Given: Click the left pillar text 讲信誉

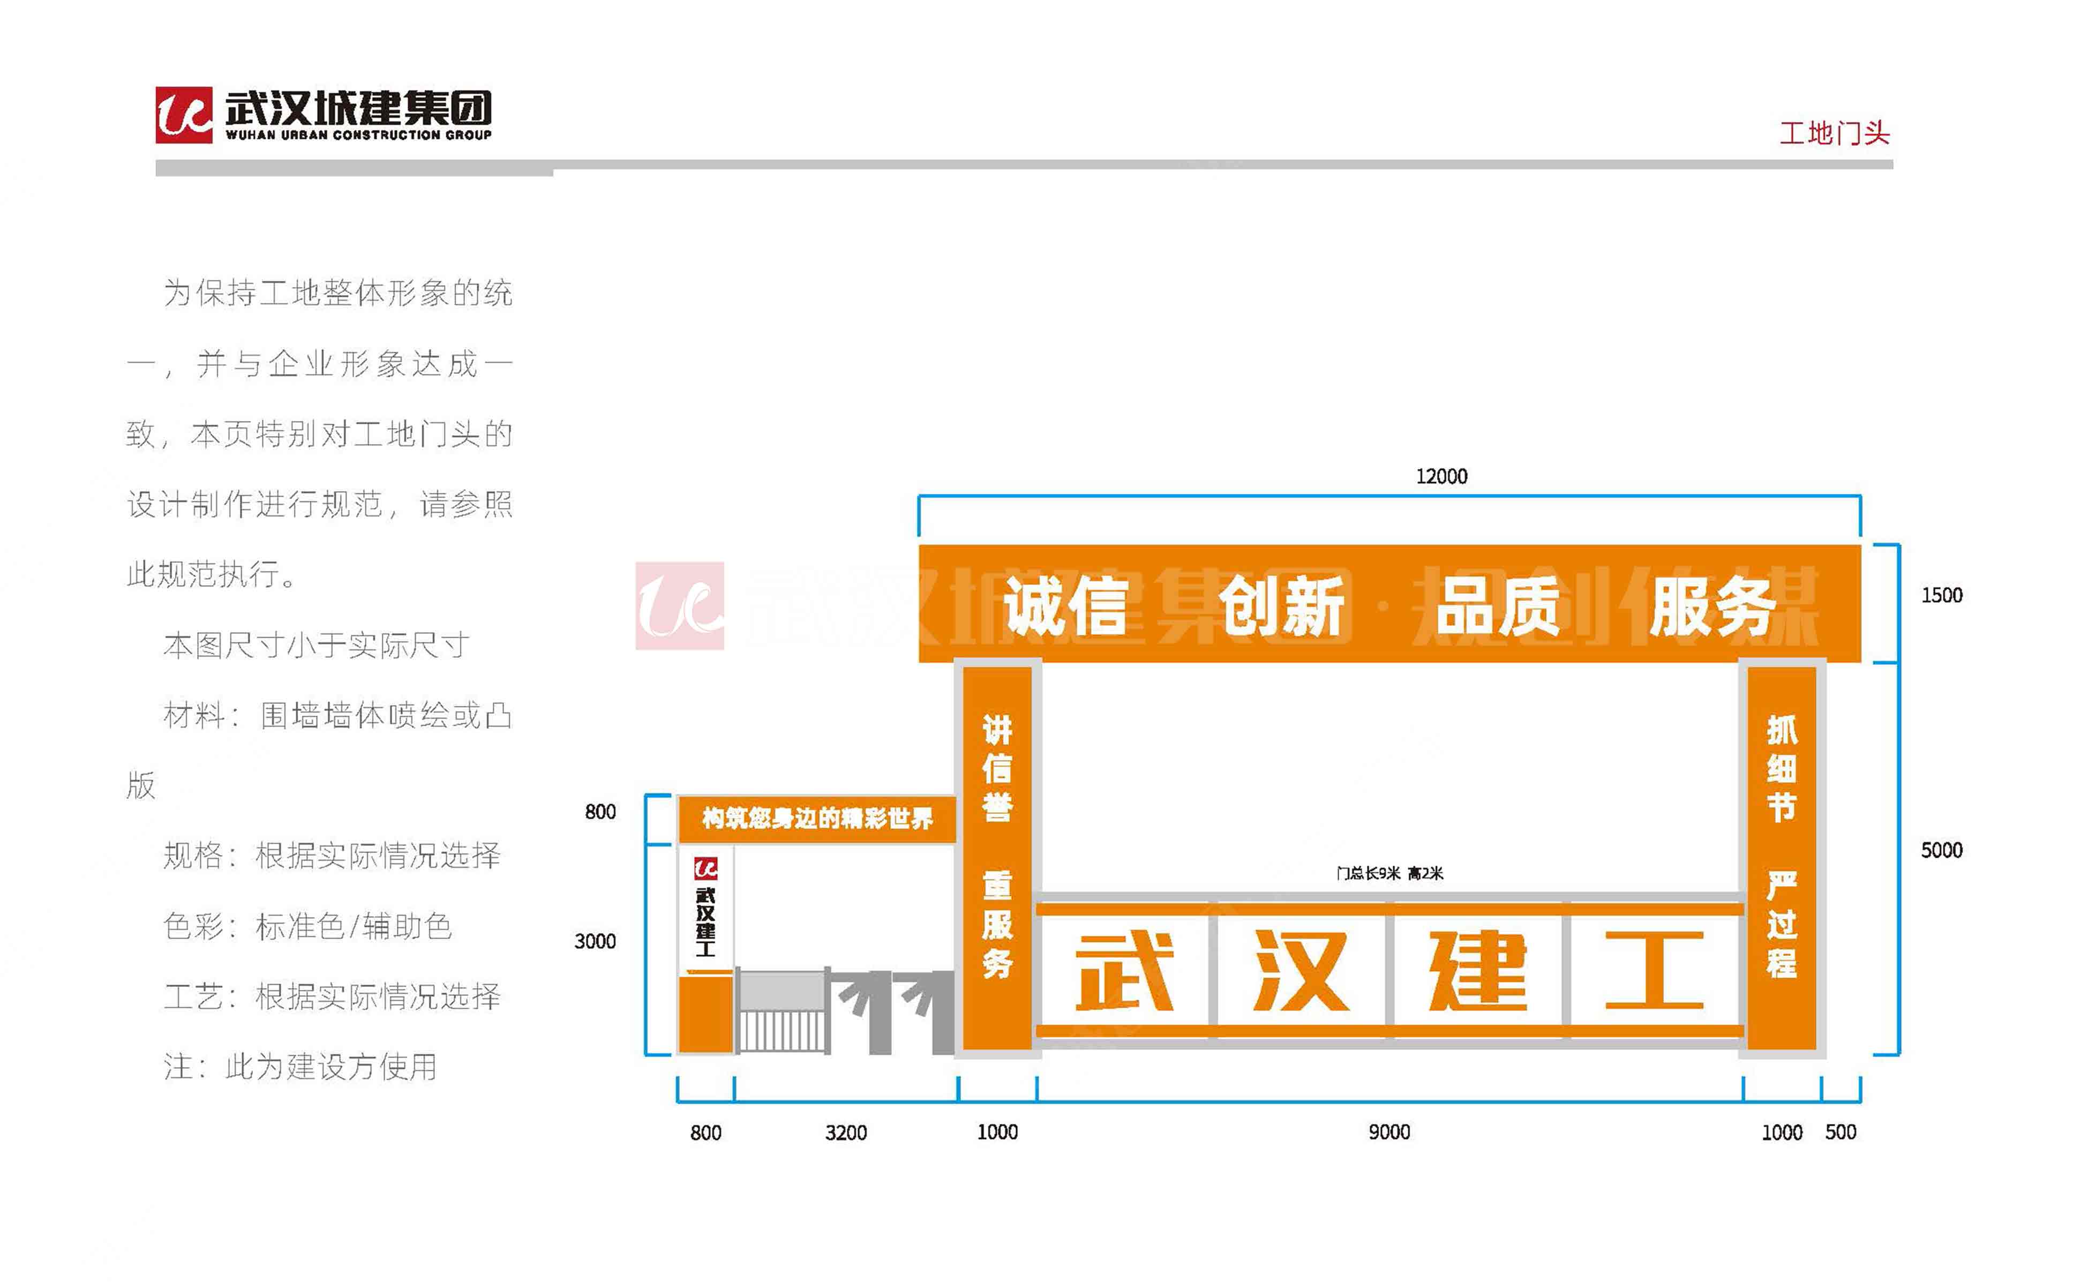Looking at the screenshot, I should 997,768.
